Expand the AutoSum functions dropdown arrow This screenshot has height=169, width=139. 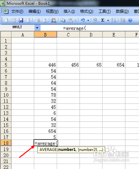click(x=108, y=21)
